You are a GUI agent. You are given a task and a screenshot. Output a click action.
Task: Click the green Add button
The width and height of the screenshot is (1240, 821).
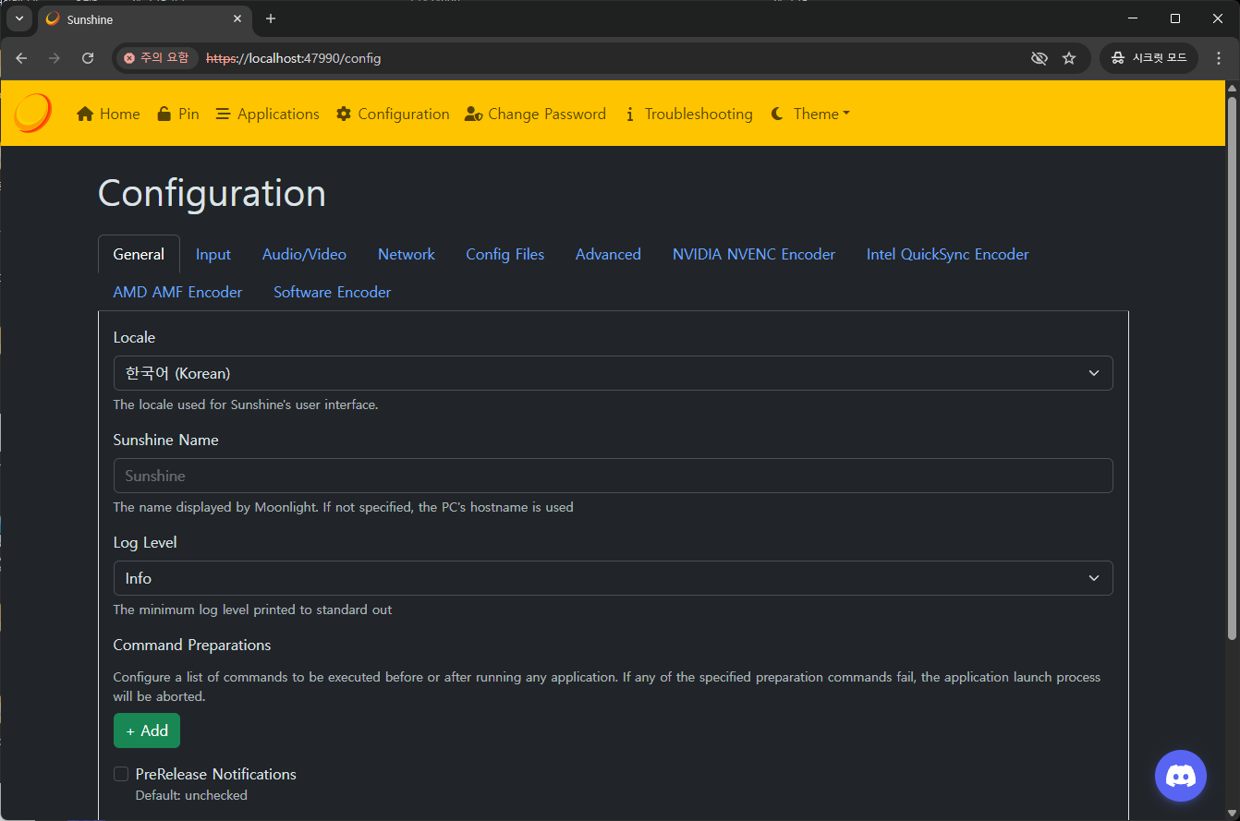click(147, 730)
